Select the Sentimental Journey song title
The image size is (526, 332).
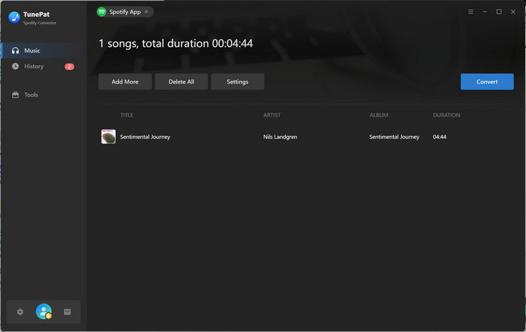pyautogui.click(x=145, y=137)
